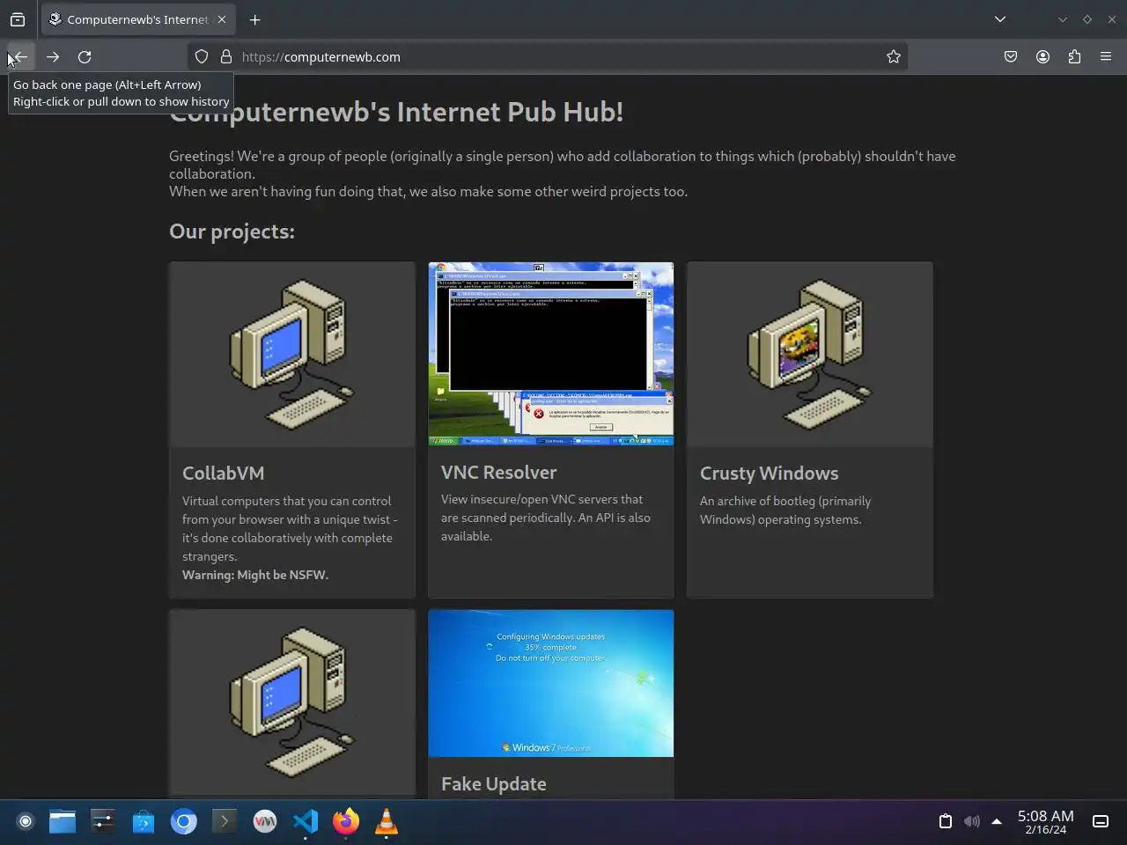Image resolution: width=1127 pixels, height=845 pixels.
Task: Open the Save to Pocket icon
Action: click(x=1011, y=56)
